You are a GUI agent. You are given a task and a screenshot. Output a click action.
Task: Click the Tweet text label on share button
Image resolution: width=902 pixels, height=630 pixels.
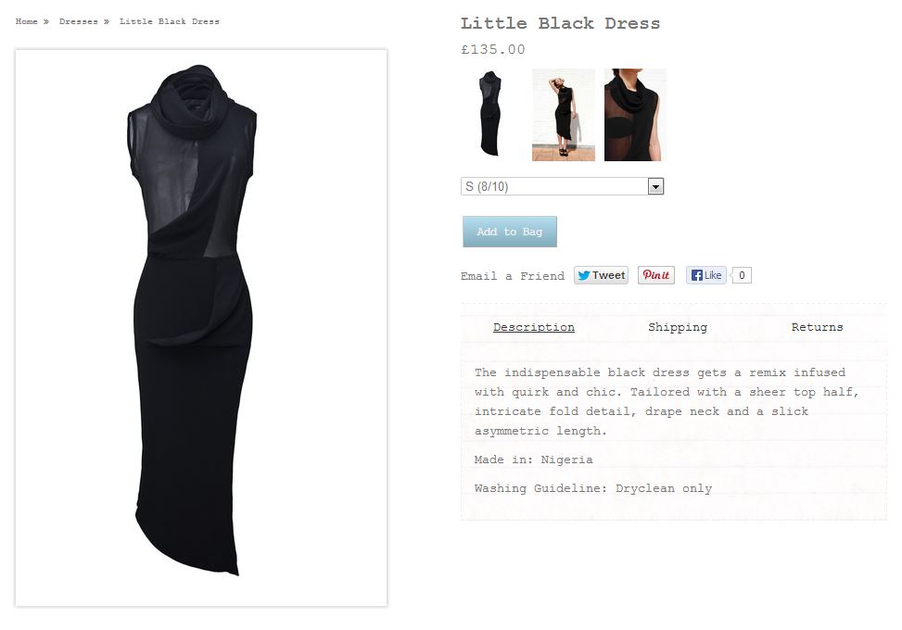pyautogui.click(x=609, y=275)
